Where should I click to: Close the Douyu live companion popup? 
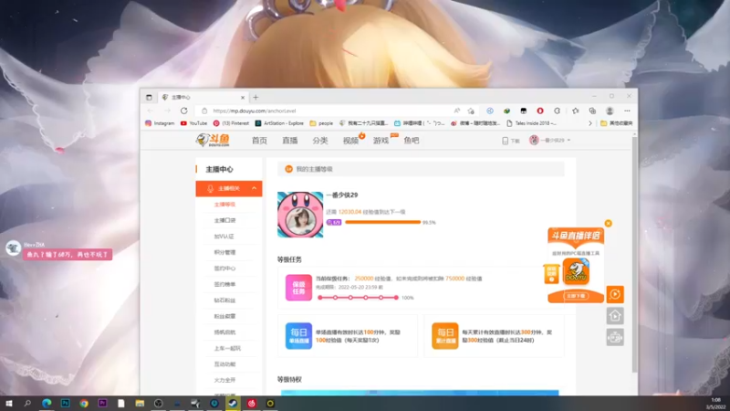tap(608, 223)
